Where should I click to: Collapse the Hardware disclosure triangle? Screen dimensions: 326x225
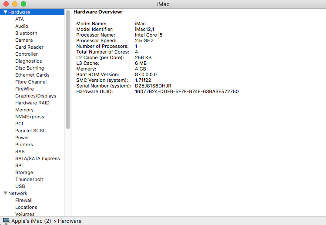[5, 12]
